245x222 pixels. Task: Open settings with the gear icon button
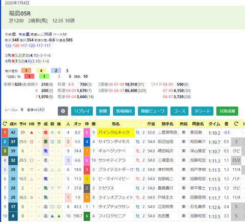[63, 111]
